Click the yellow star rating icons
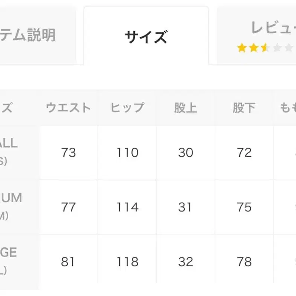296x296 pixels. 253,48
